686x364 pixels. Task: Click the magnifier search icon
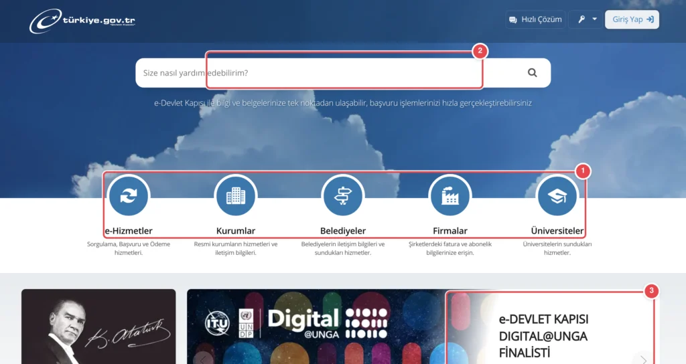coord(532,73)
